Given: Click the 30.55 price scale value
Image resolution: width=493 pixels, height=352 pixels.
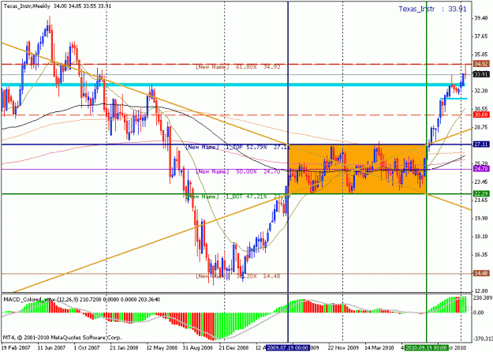Looking at the screenshot, I should 482,109.
